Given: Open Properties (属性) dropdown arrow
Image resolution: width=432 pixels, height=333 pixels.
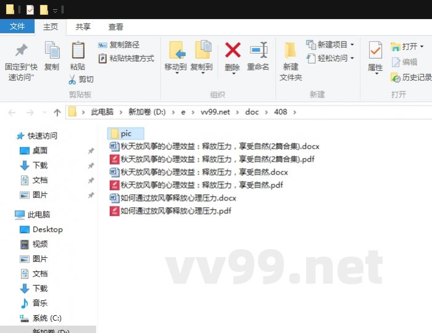Looking at the screenshot, I should pyautogui.click(x=376, y=74).
